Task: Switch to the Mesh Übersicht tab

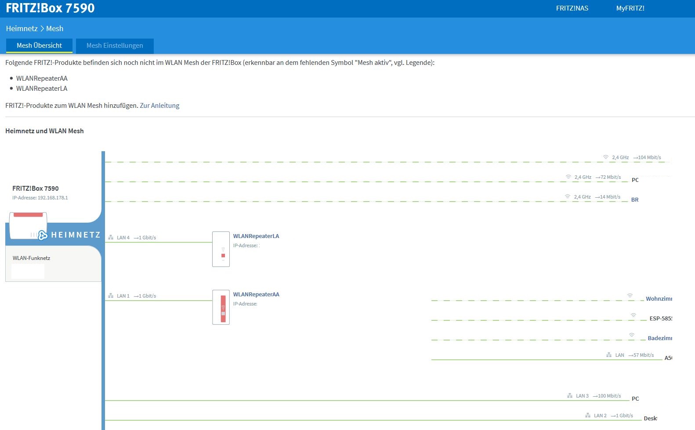Action: coord(39,46)
